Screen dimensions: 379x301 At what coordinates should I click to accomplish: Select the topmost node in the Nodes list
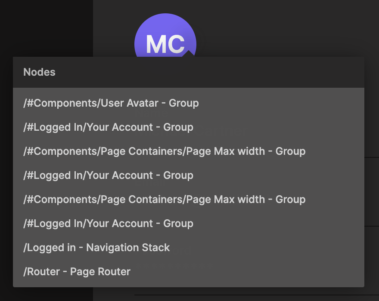pyautogui.click(x=111, y=103)
